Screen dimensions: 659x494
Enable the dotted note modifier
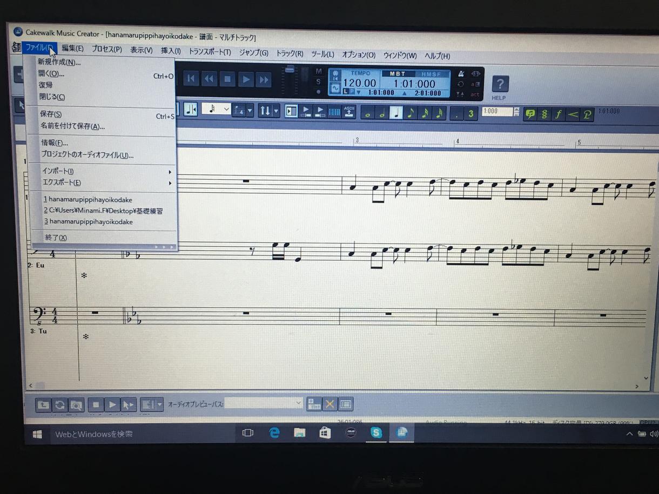(x=457, y=112)
